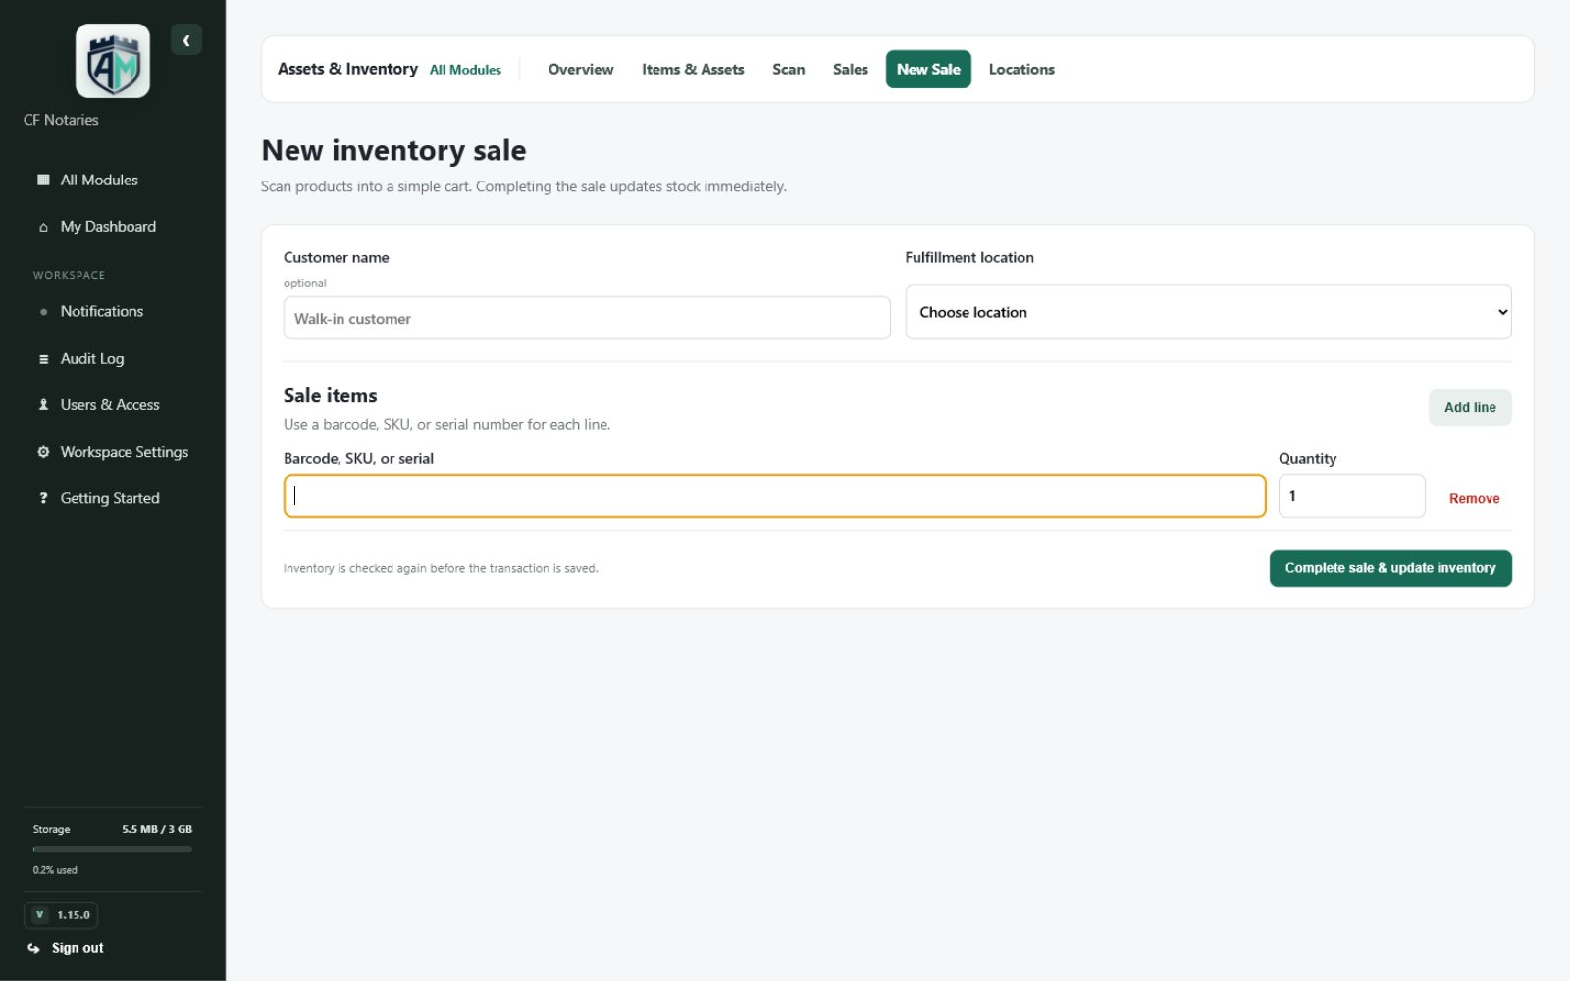The height and width of the screenshot is (981, 1570).
Task: Click the storage usage progress bar
Action: (x=113, y=850)
